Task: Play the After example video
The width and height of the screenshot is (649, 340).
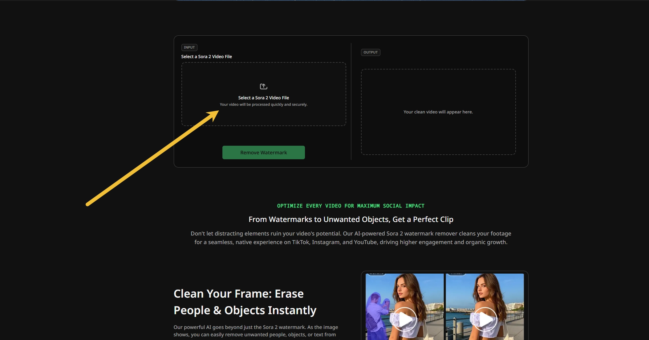Action: (485, 320)
